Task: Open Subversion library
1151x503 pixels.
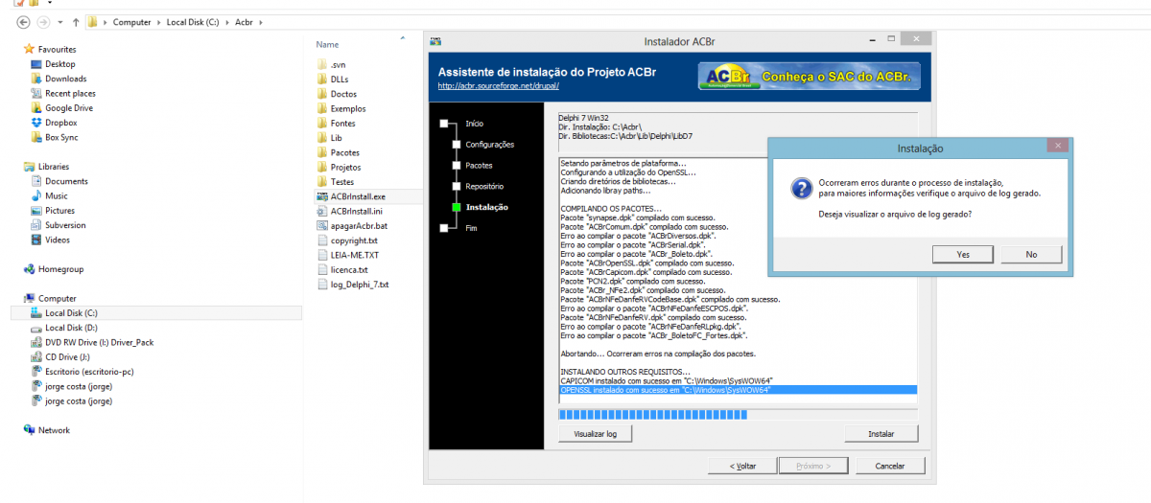Action: coord(65,225)
